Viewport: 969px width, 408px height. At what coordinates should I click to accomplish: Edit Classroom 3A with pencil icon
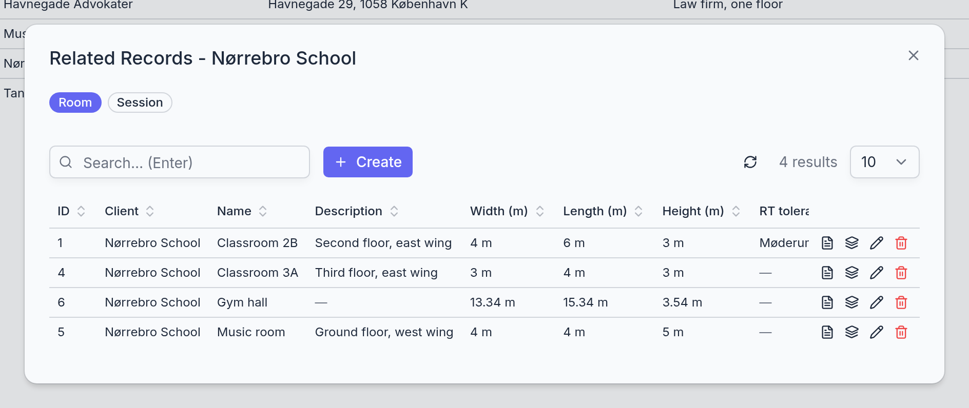pos(877,273)
